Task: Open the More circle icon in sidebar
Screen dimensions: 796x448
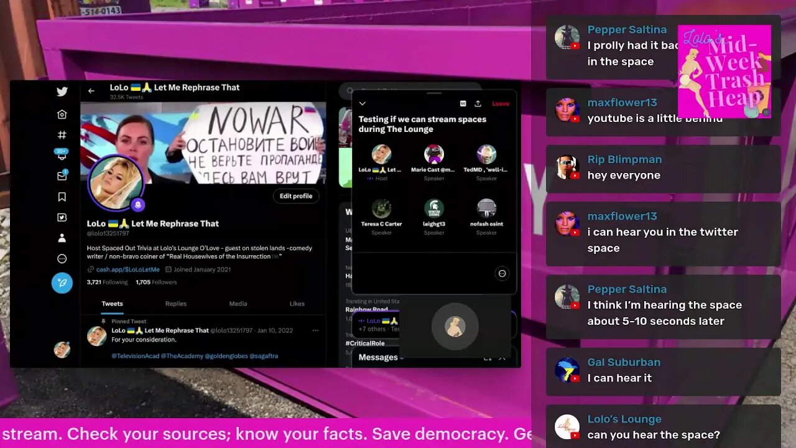Action: pos(62,259)
